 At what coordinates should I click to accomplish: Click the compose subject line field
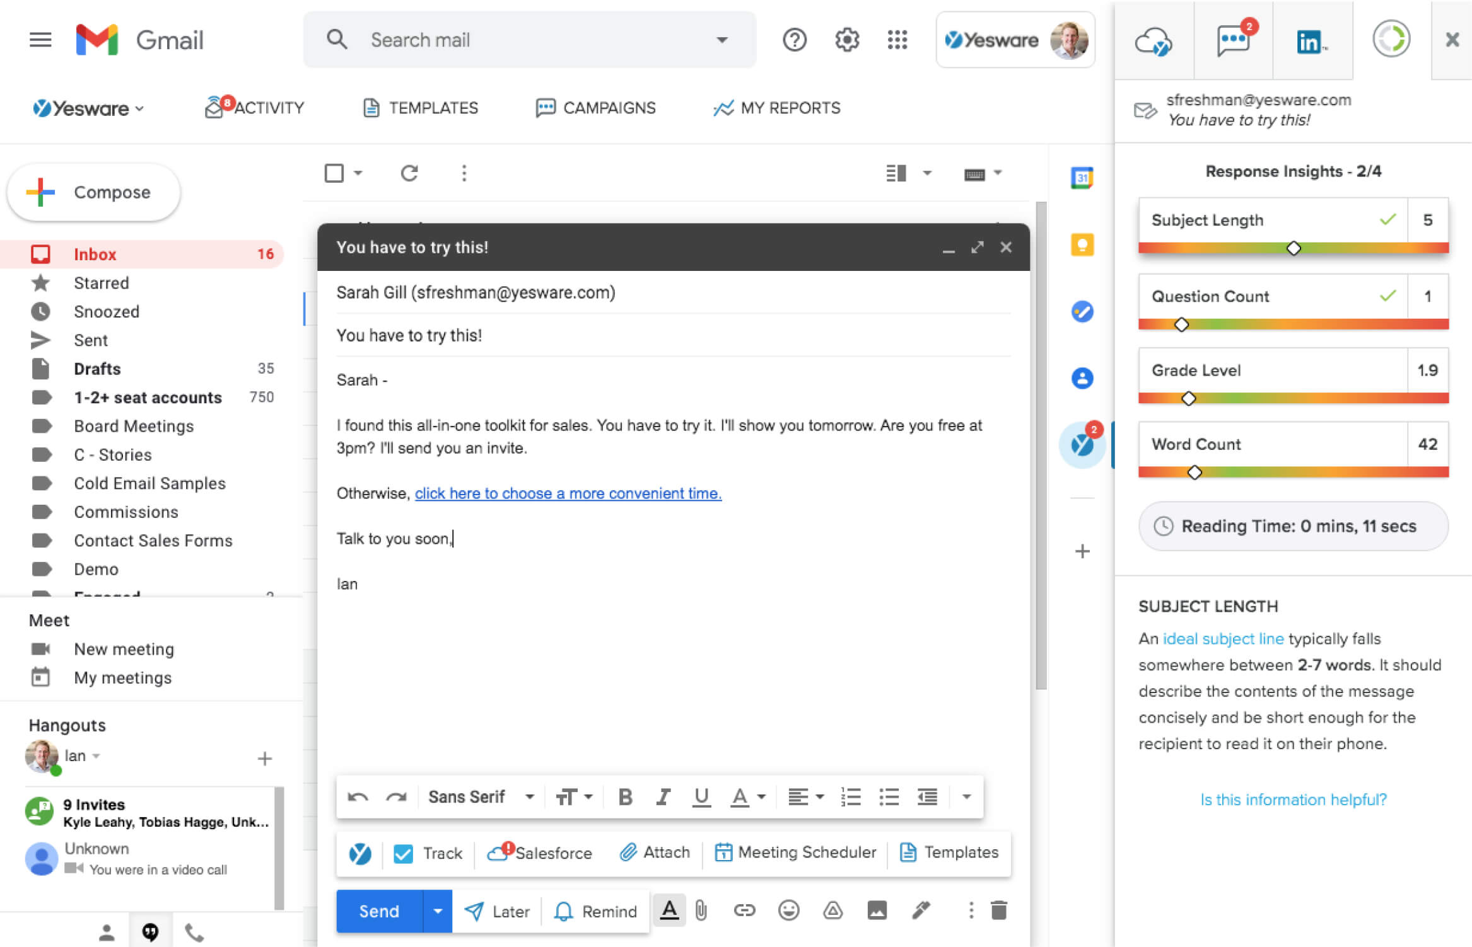[x=674, y=335]
